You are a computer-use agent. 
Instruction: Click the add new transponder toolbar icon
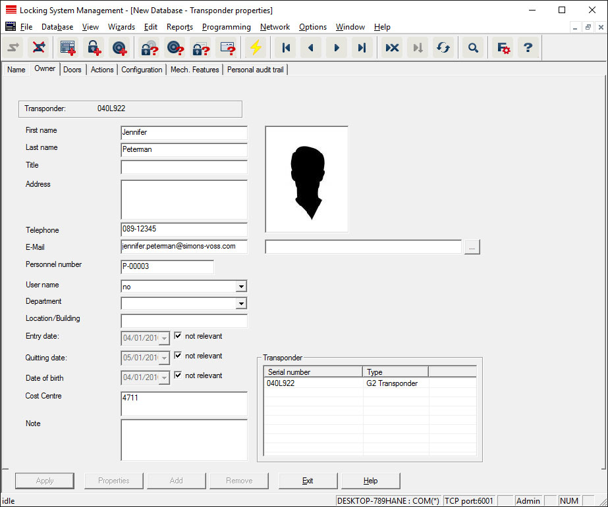119,48
